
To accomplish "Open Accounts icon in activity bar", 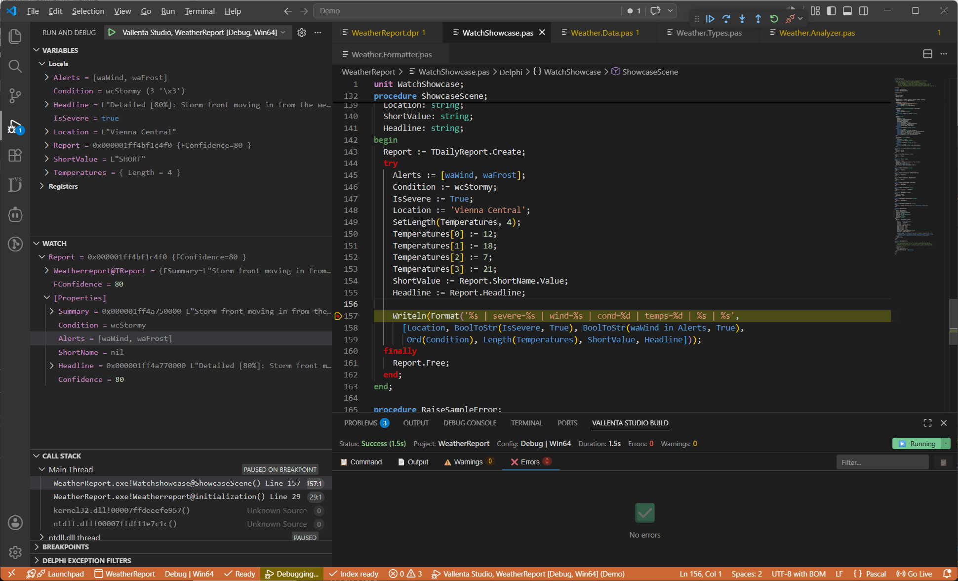I will click(x=15, y=523).
